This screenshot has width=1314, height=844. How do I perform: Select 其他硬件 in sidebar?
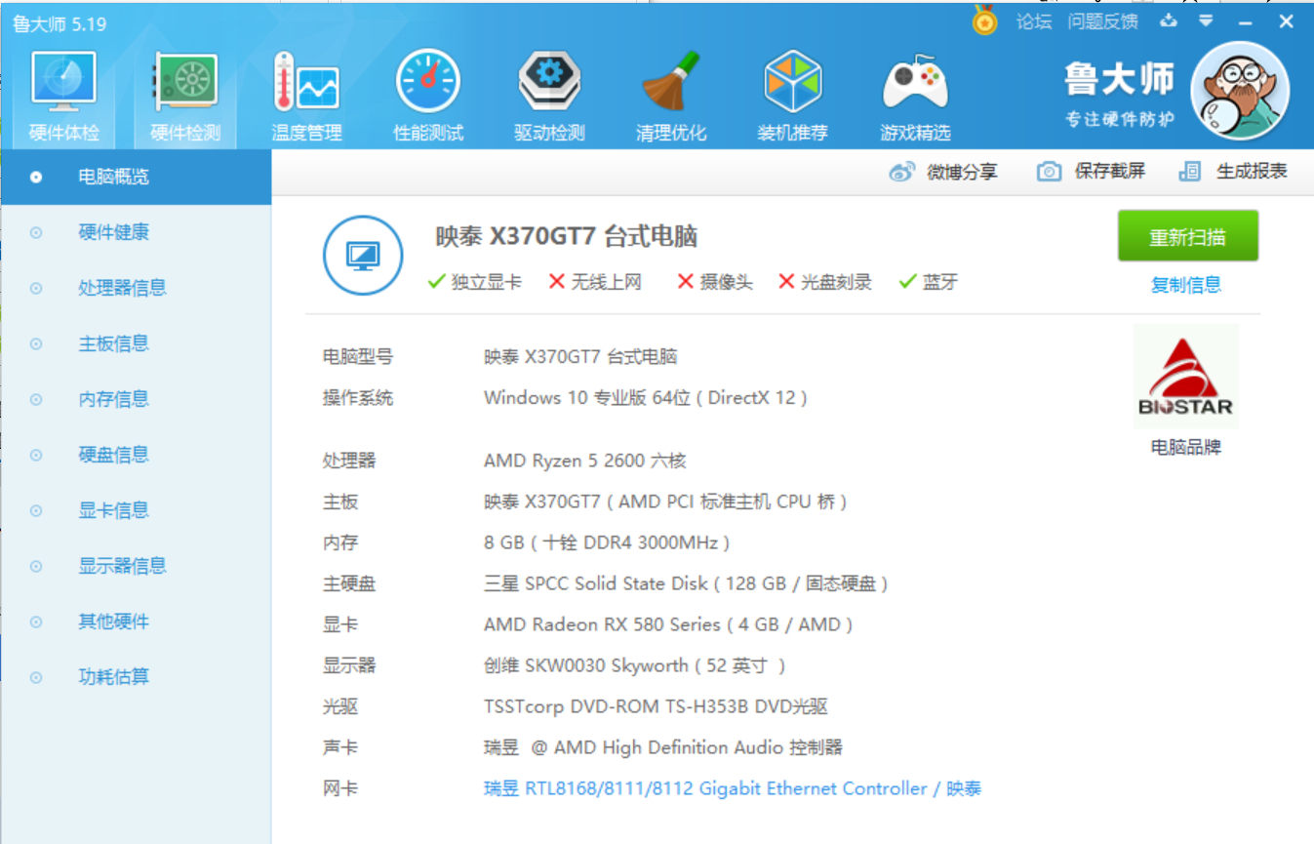click(136, 622)
